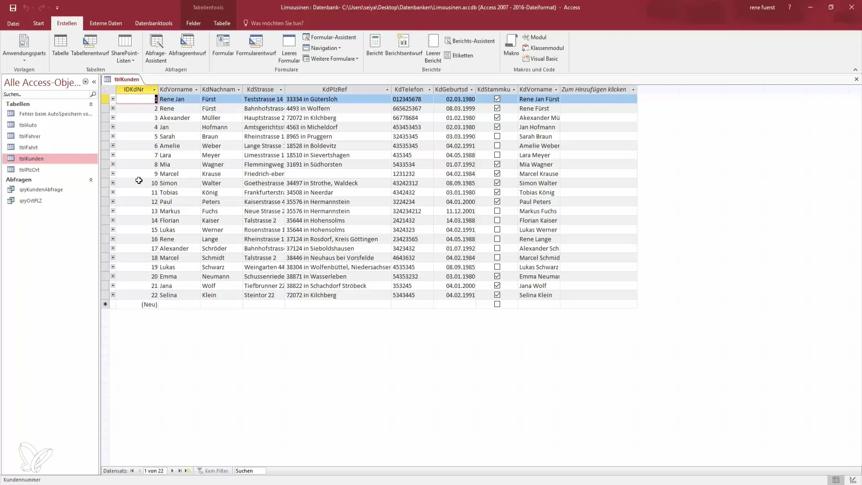Open the Datei menu
Screen dimensions: 862x485
pyautogui.click(x=13, y=23)
